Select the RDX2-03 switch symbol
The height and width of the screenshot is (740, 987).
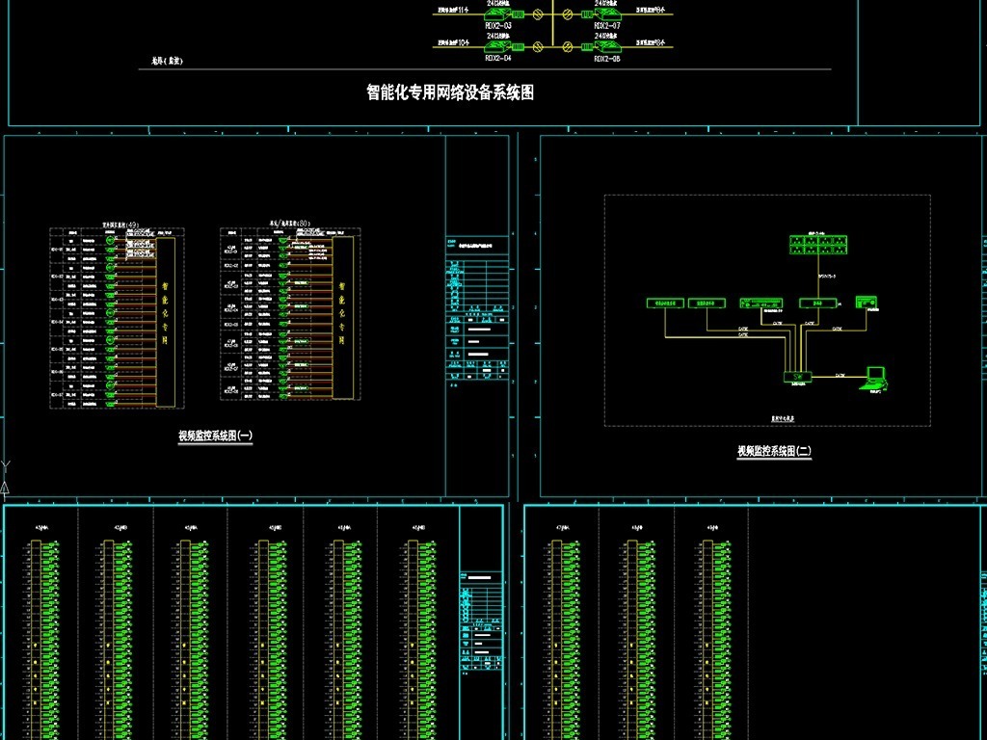[498, 14]
